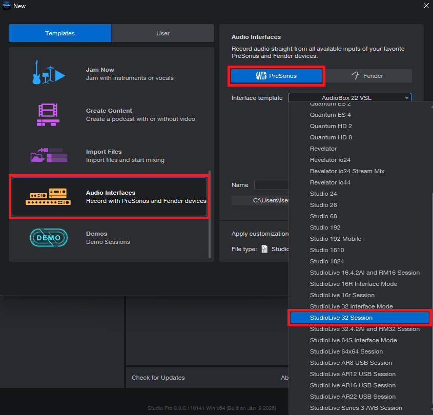Select StudioLive Series 3 AVB Session
This screenshot has height=415, width=433.
coord(360,408)
